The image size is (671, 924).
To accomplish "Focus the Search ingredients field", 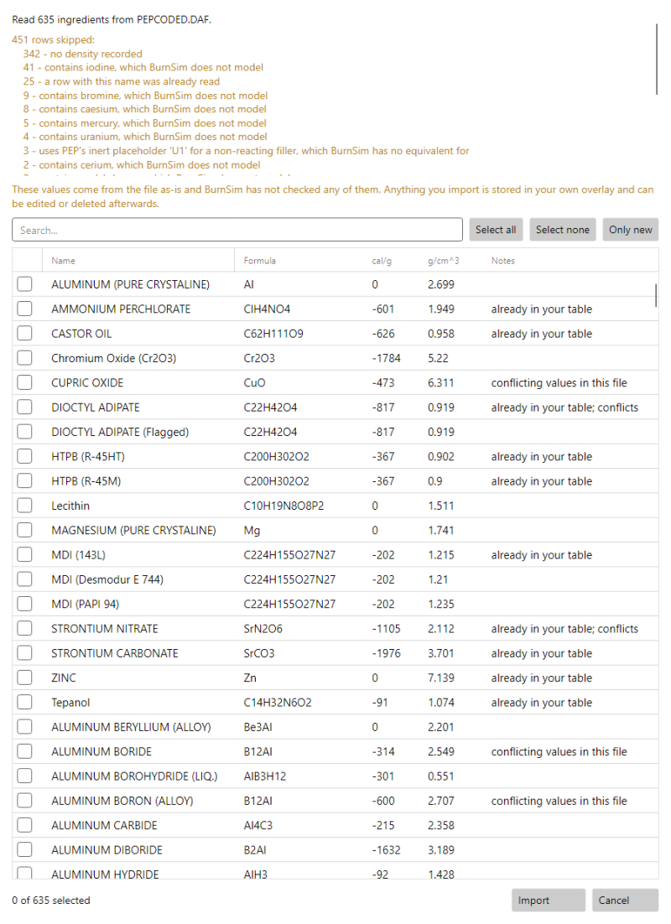I will (237, 230).
